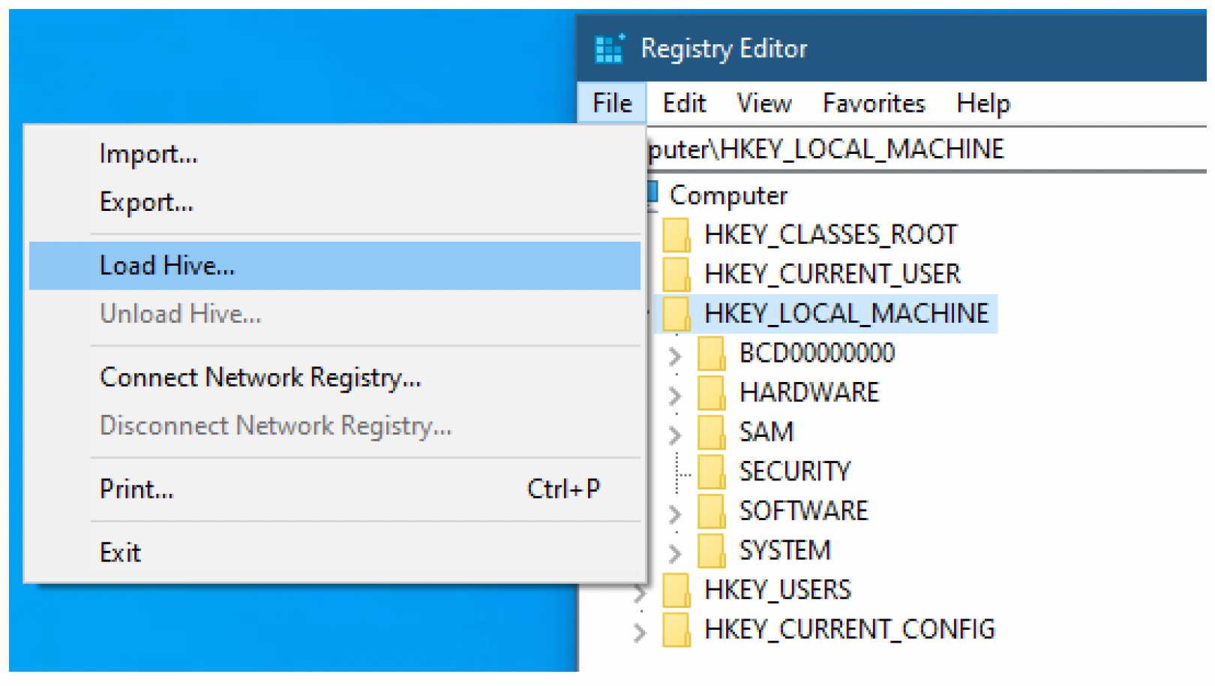Select Export in the File menu
Image resolution: width=1215 pixels, height=686 pixels.
(146, 202)
